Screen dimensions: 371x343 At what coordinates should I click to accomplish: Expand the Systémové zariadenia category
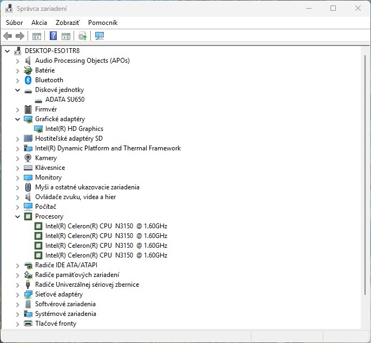pyautogui.click(x=17, y=314)
